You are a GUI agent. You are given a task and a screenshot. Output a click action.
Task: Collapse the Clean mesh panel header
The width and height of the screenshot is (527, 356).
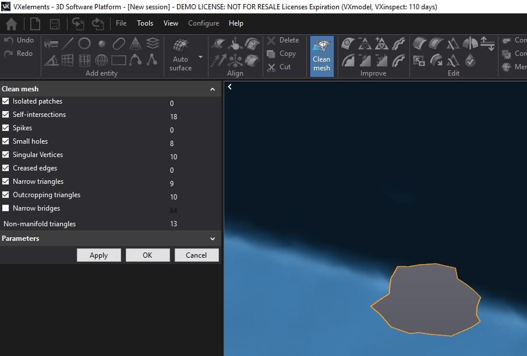(x=213, y=90)
